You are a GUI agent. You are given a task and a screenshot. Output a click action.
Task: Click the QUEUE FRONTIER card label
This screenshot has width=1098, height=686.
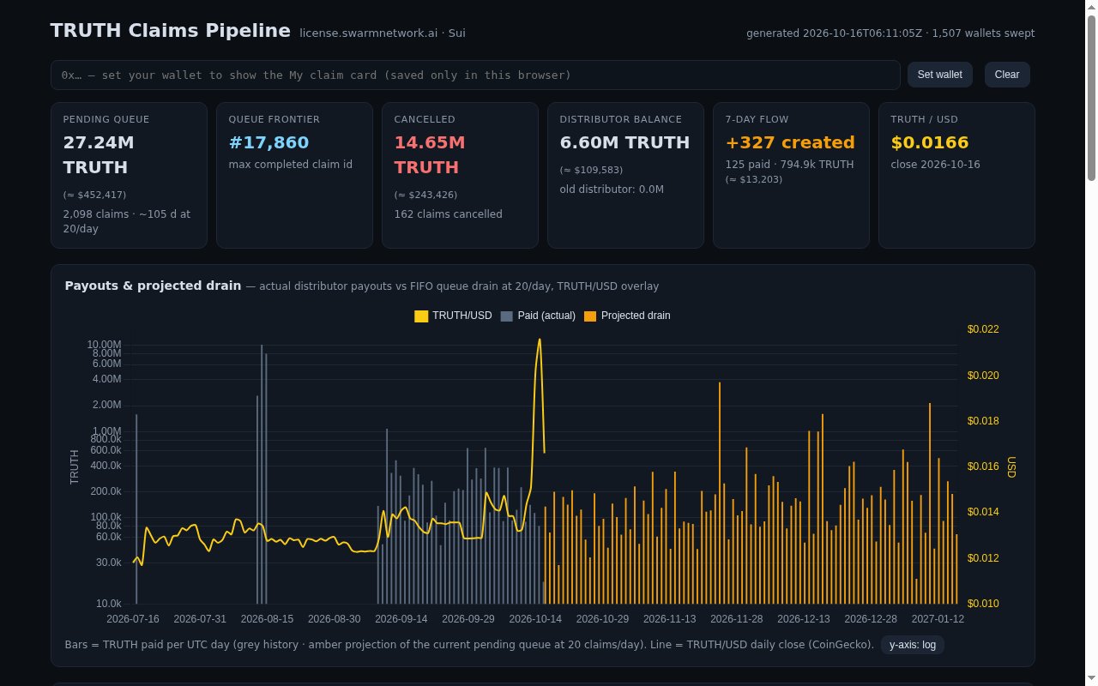point(274,119)
